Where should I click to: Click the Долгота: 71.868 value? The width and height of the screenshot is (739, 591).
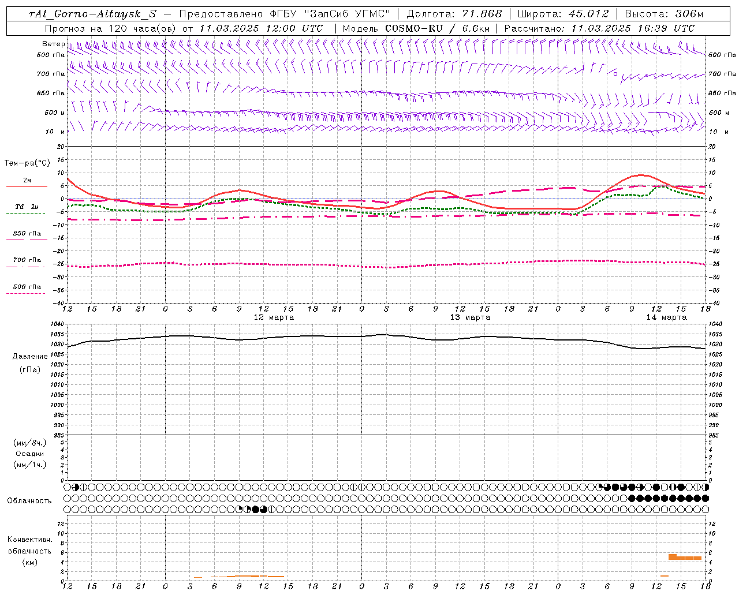pyautogui.click(x=454, y=14)
